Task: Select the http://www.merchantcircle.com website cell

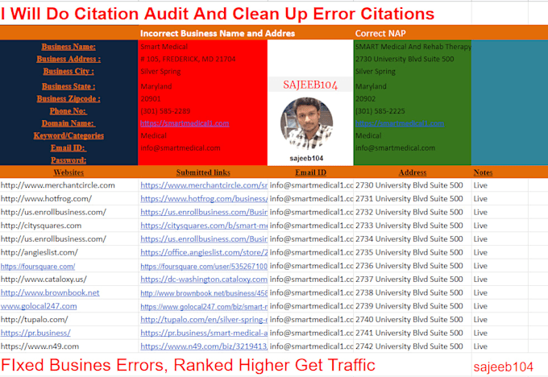Action: pos(69,185)
